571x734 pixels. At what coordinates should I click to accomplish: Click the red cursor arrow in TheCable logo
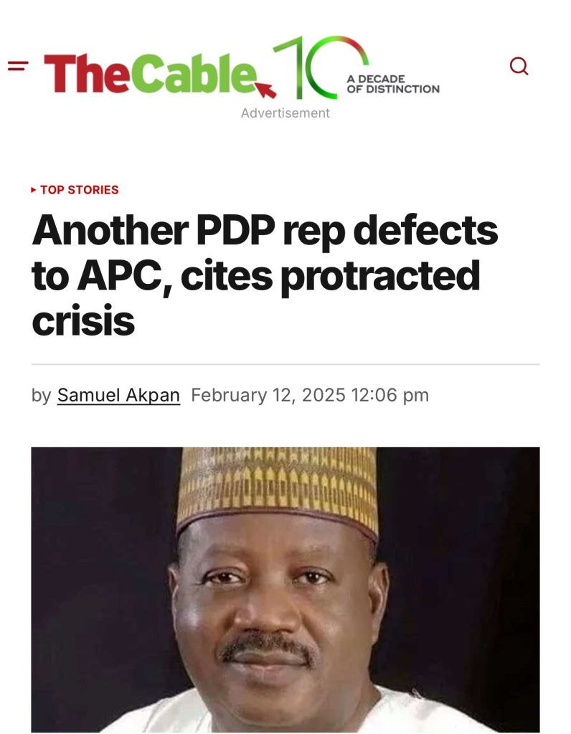266,90
